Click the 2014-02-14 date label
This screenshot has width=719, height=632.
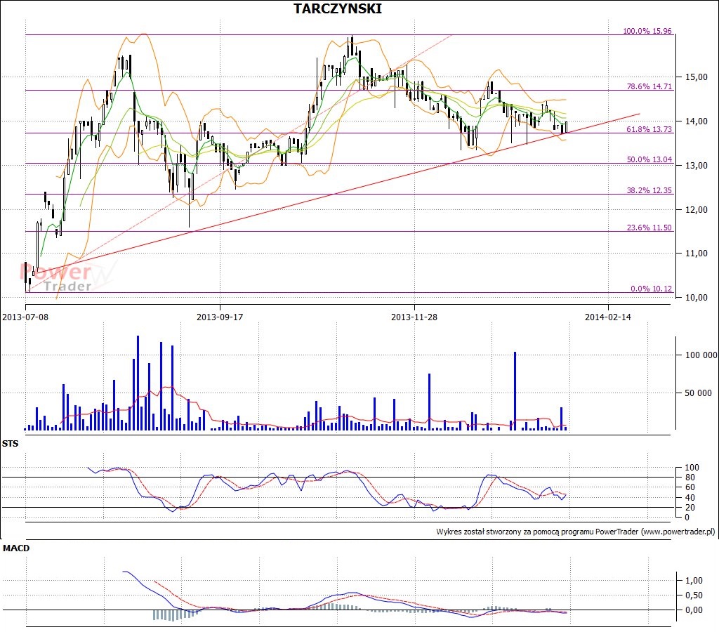click(608, 317)
